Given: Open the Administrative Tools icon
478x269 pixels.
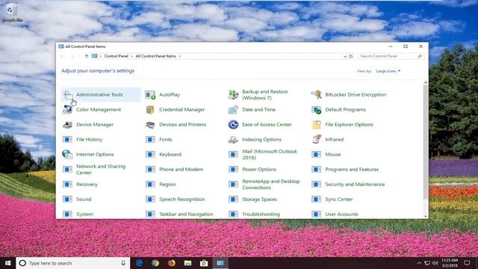Looking at the screenshot, I should tap(68, 95).
